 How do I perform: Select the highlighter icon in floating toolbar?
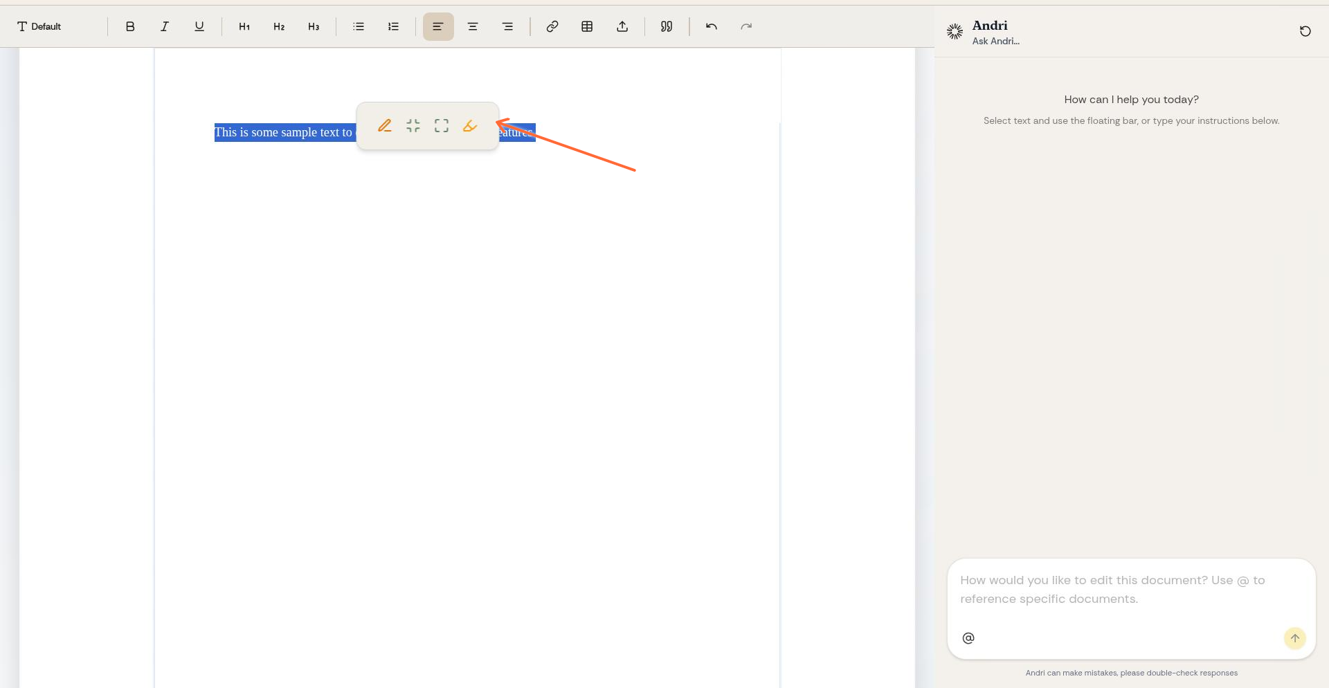470,126
